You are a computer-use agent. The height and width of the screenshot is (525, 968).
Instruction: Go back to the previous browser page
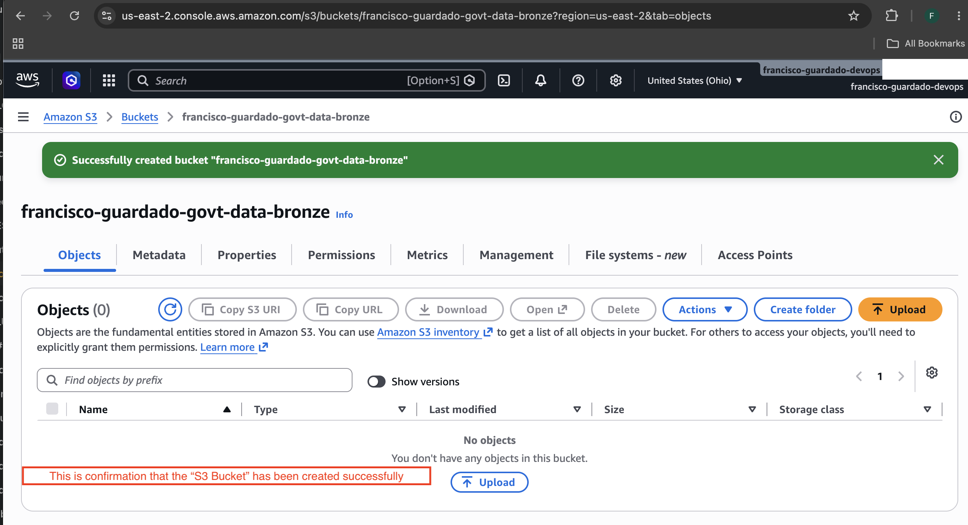(20, 16)
